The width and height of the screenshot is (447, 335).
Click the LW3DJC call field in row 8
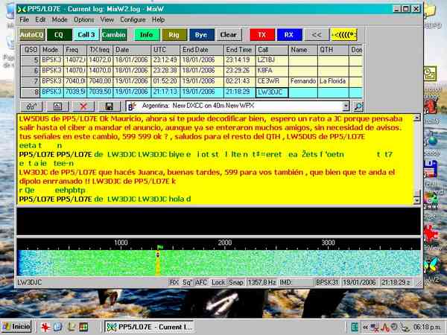pyautogui.click(x=272, y=92)
